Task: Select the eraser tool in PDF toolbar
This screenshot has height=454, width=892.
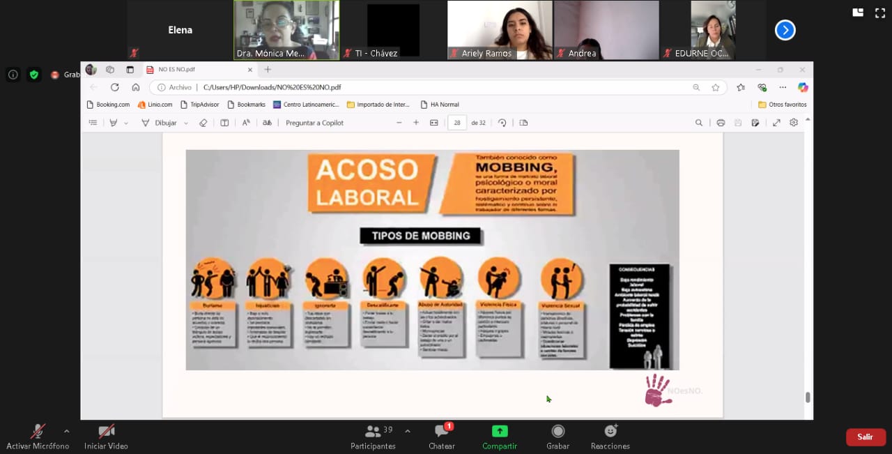Action: click(x=203, y=123)
